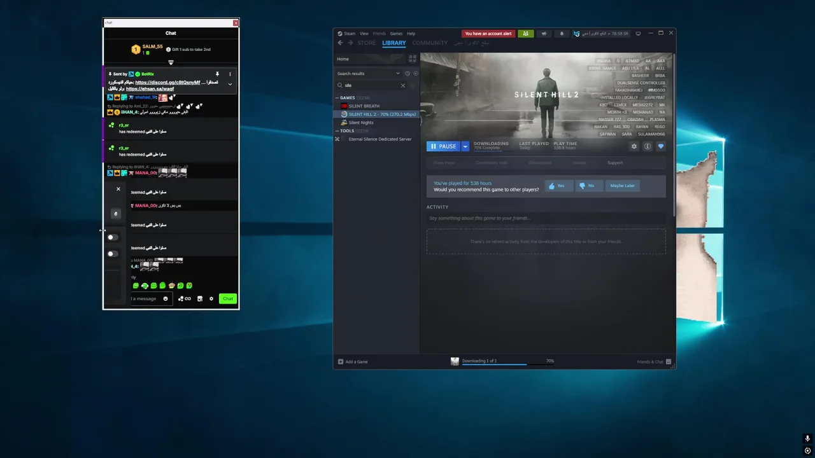815x458 pixels.
Task: Expand the Search results dropdown
Action: (368, 73)
